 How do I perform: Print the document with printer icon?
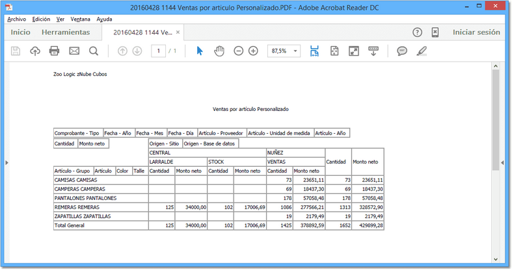point(54,51)
